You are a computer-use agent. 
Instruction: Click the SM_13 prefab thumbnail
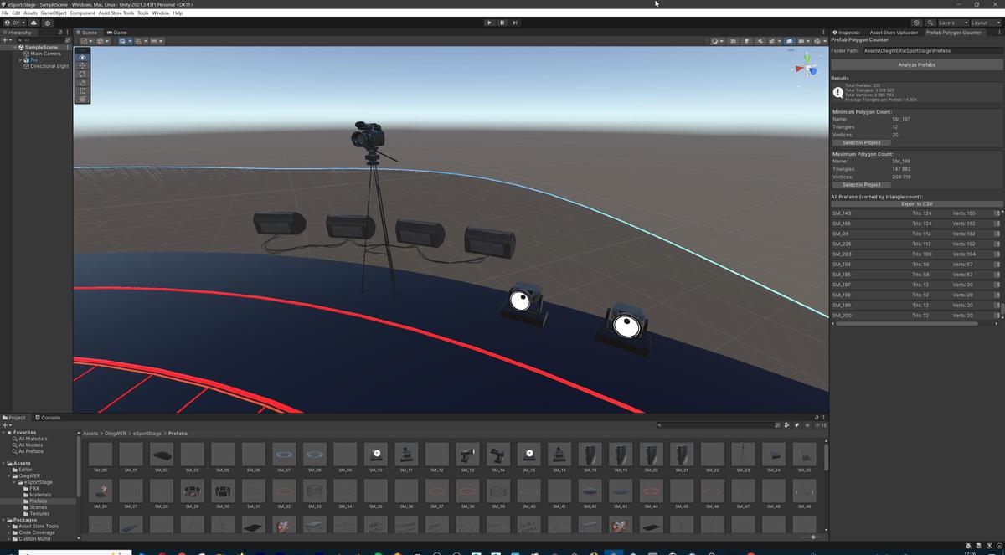point(467,456)
